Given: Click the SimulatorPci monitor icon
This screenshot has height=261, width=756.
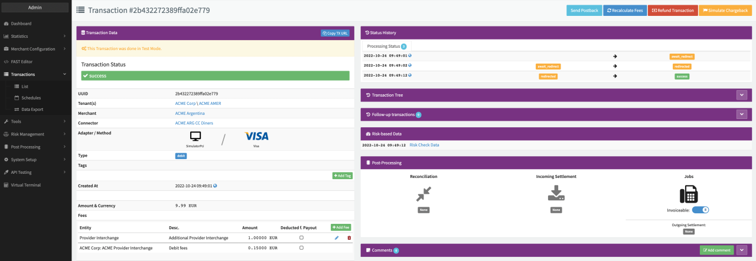Looking at the screenshot, I should pyautogui.click(x=195, y=136).
